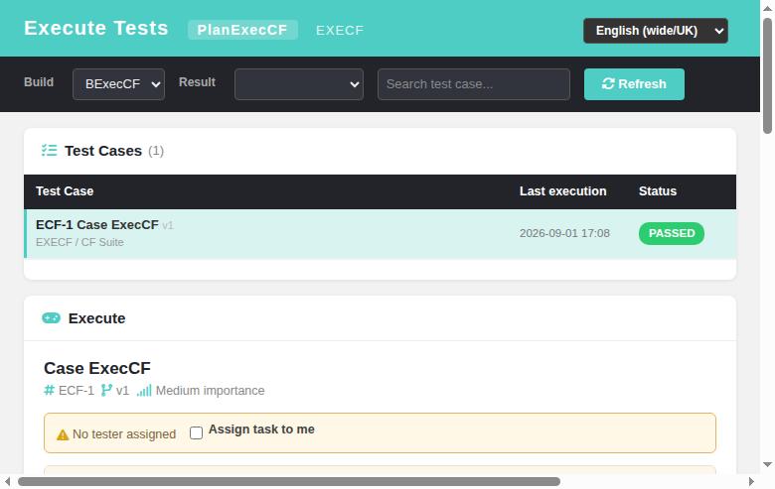Click the Execute gamepad icon
775x489 pixels.
pyautogui.click(x=52, y=318)
